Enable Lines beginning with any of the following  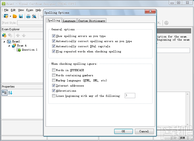(54, 96)
